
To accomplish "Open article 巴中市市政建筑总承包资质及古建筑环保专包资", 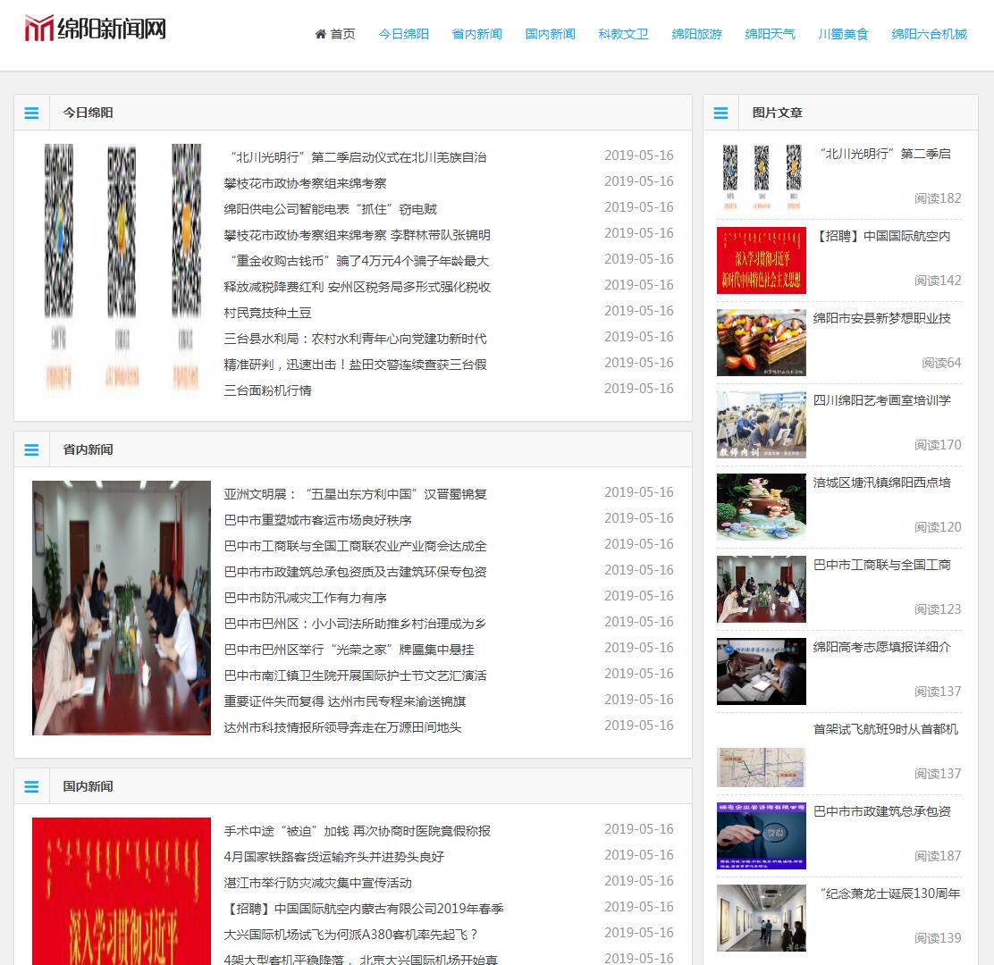I will 355,572.
